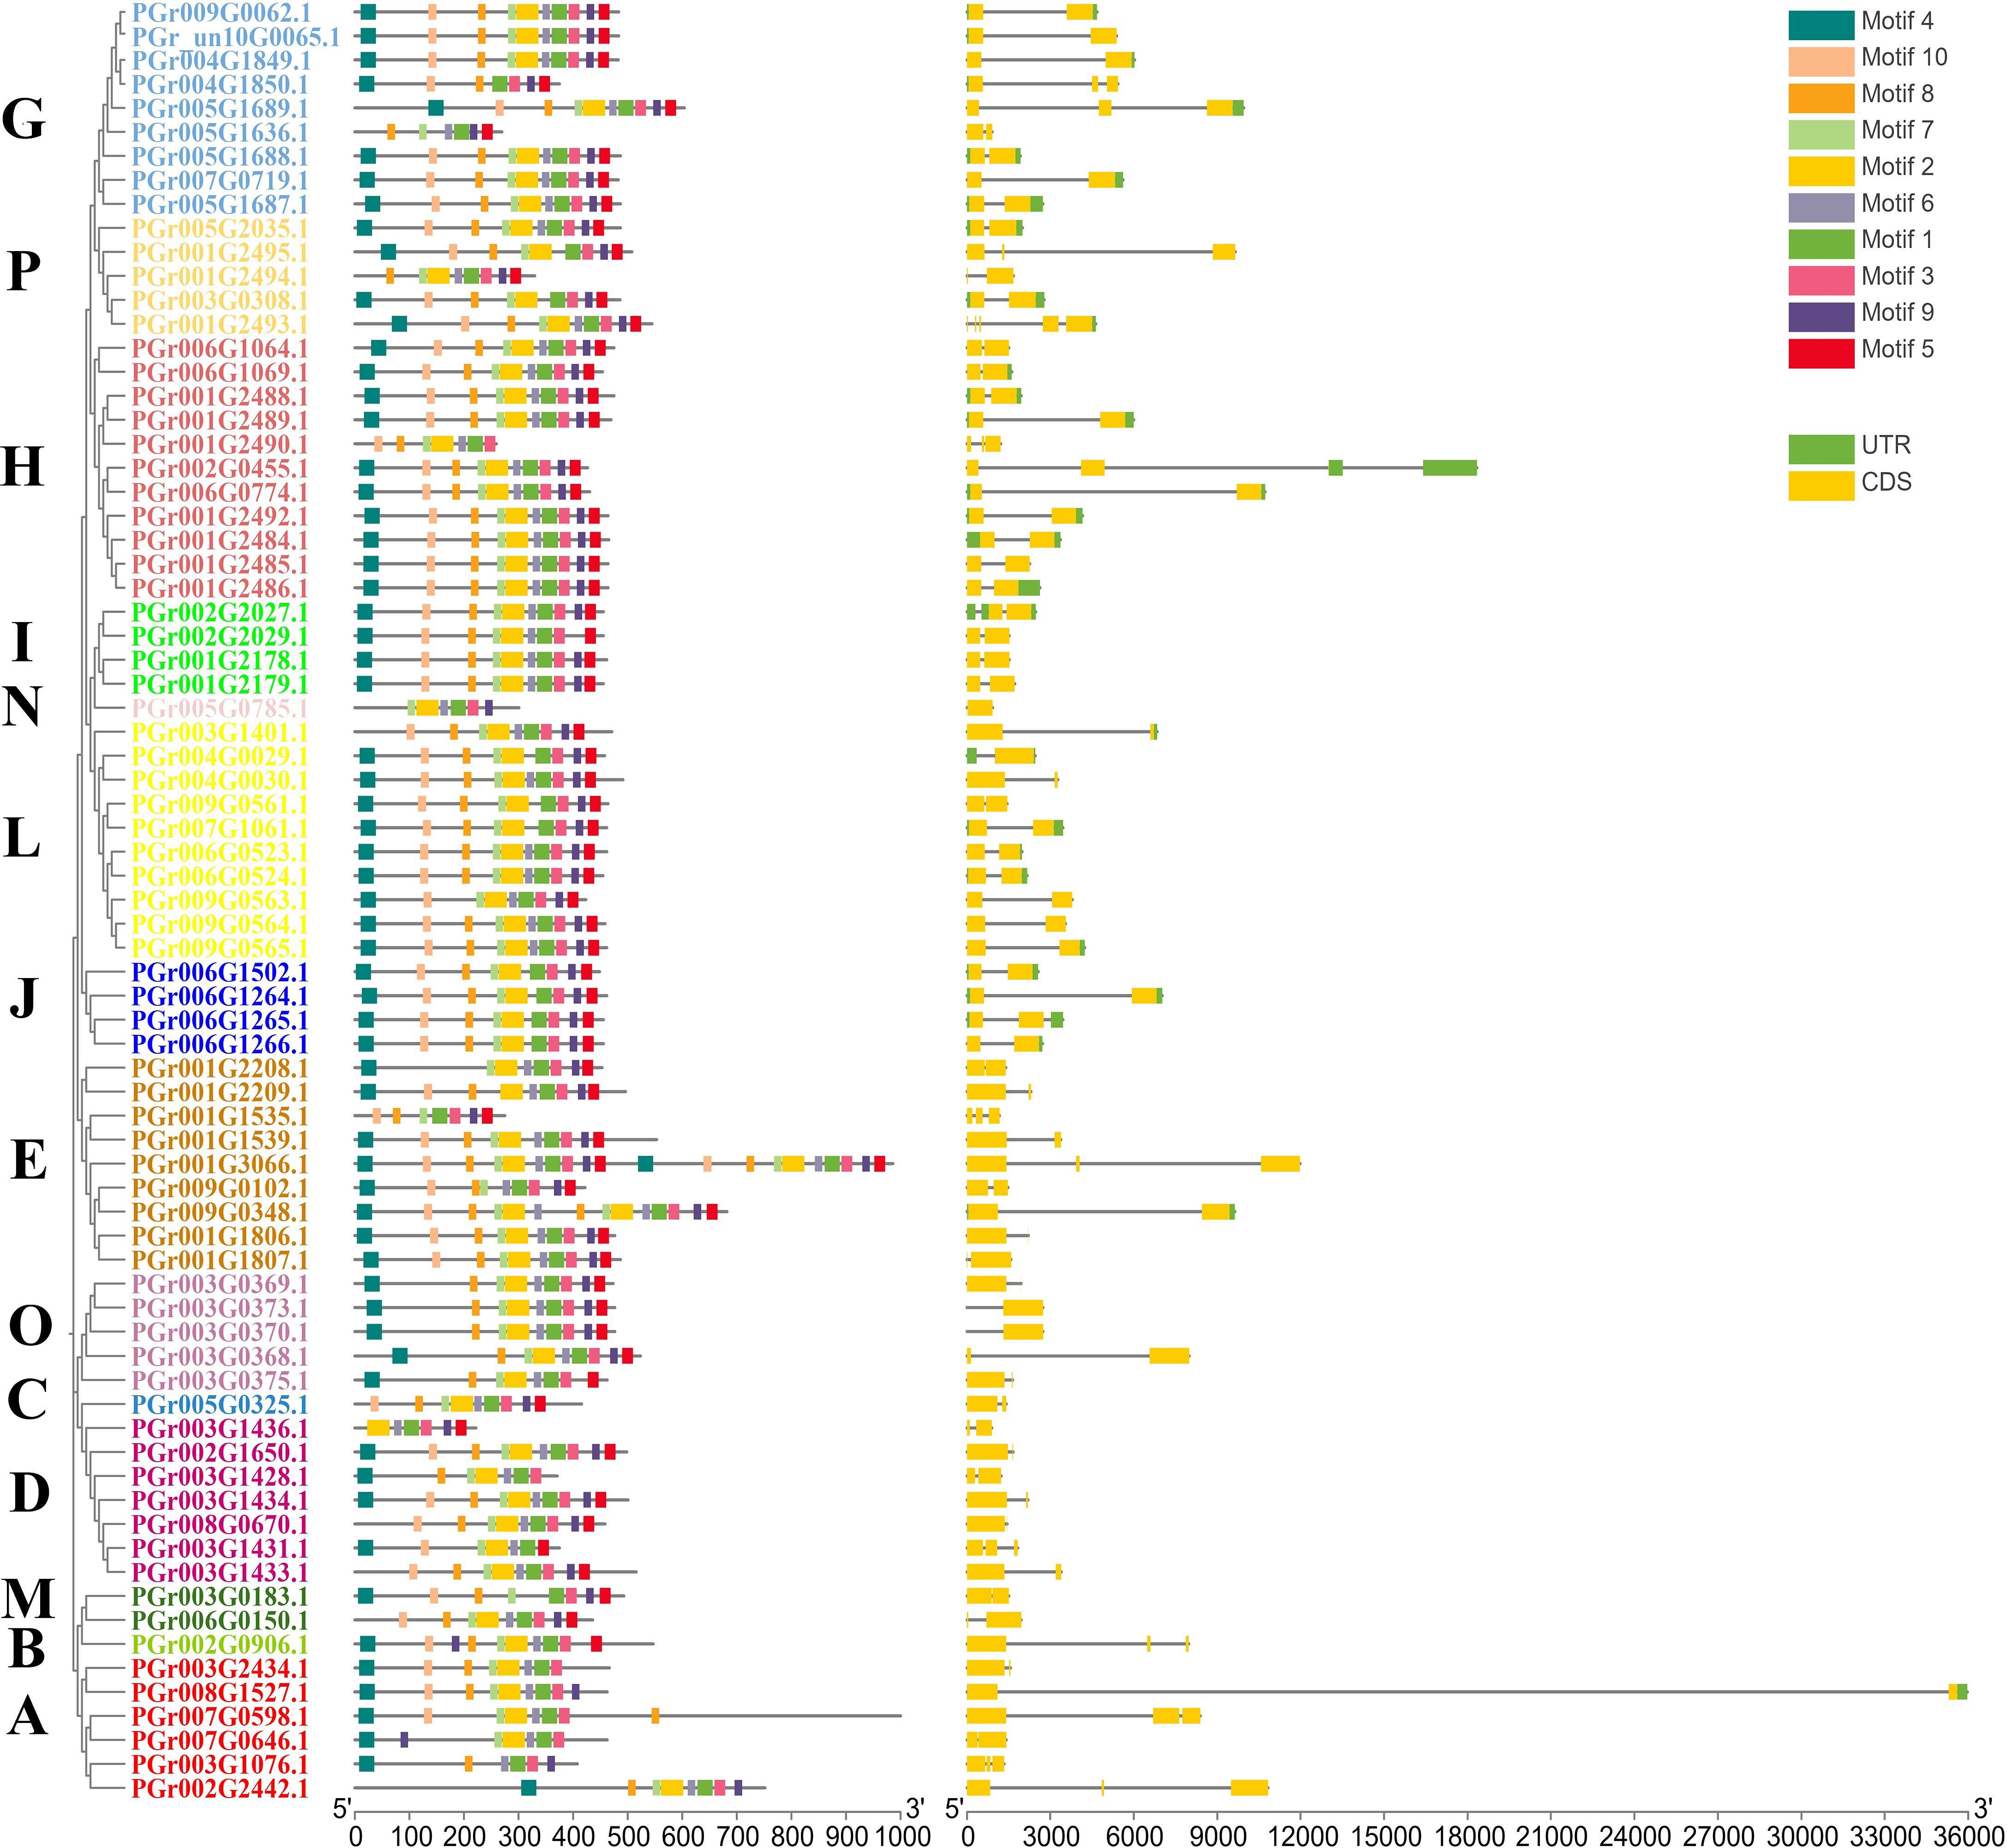Click the Motif 10 peach legend swatch
The image size is (2008, 1848).
click(1821, 61)
